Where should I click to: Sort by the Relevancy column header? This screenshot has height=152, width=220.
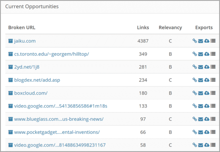coord(170,27)
